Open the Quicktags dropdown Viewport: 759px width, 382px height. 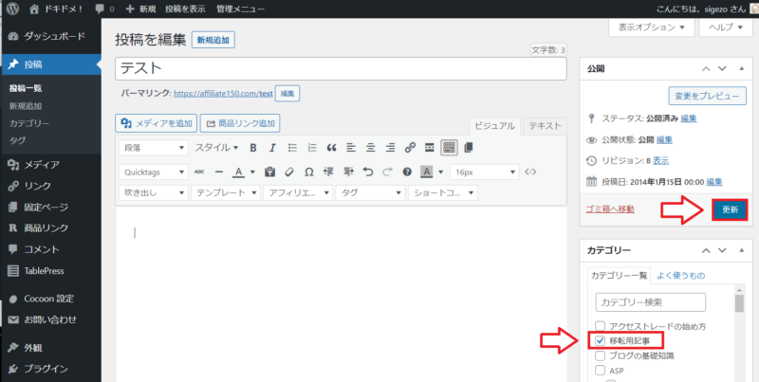pyautogui.click(x=154, y=172)
